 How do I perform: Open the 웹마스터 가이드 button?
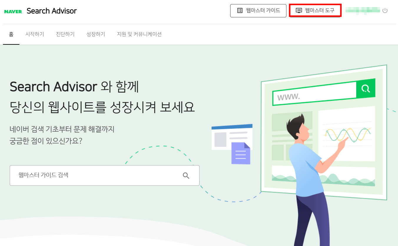coord(258,11)
